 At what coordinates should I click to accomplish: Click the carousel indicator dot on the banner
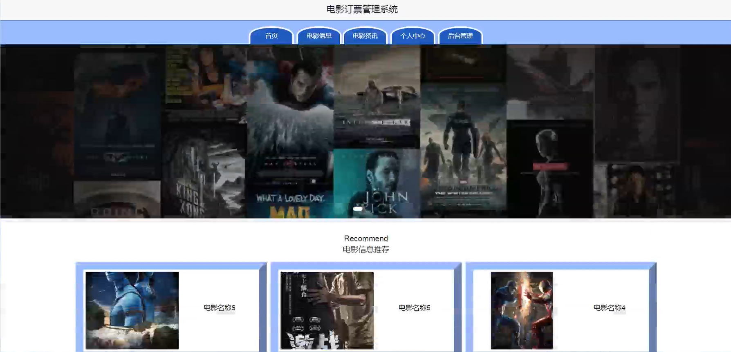[x=358, y=209]
